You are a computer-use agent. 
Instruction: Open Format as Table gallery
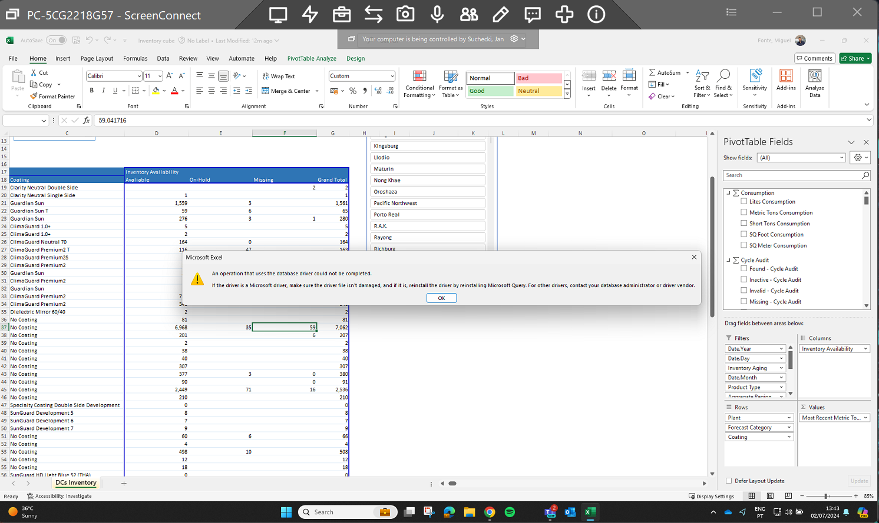tap(451, 84)
